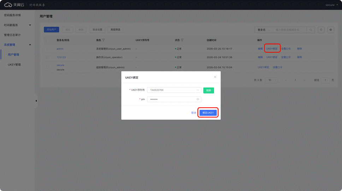The height and width of the screenshot is (191, 342).
Task: Open the 登录名 search type dropdown
Action: tap(264, 30)
